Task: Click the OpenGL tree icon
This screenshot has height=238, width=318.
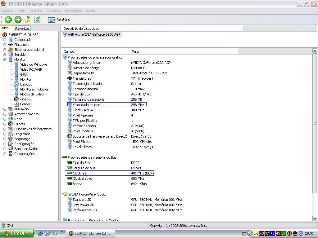Action: pos(16,99)
